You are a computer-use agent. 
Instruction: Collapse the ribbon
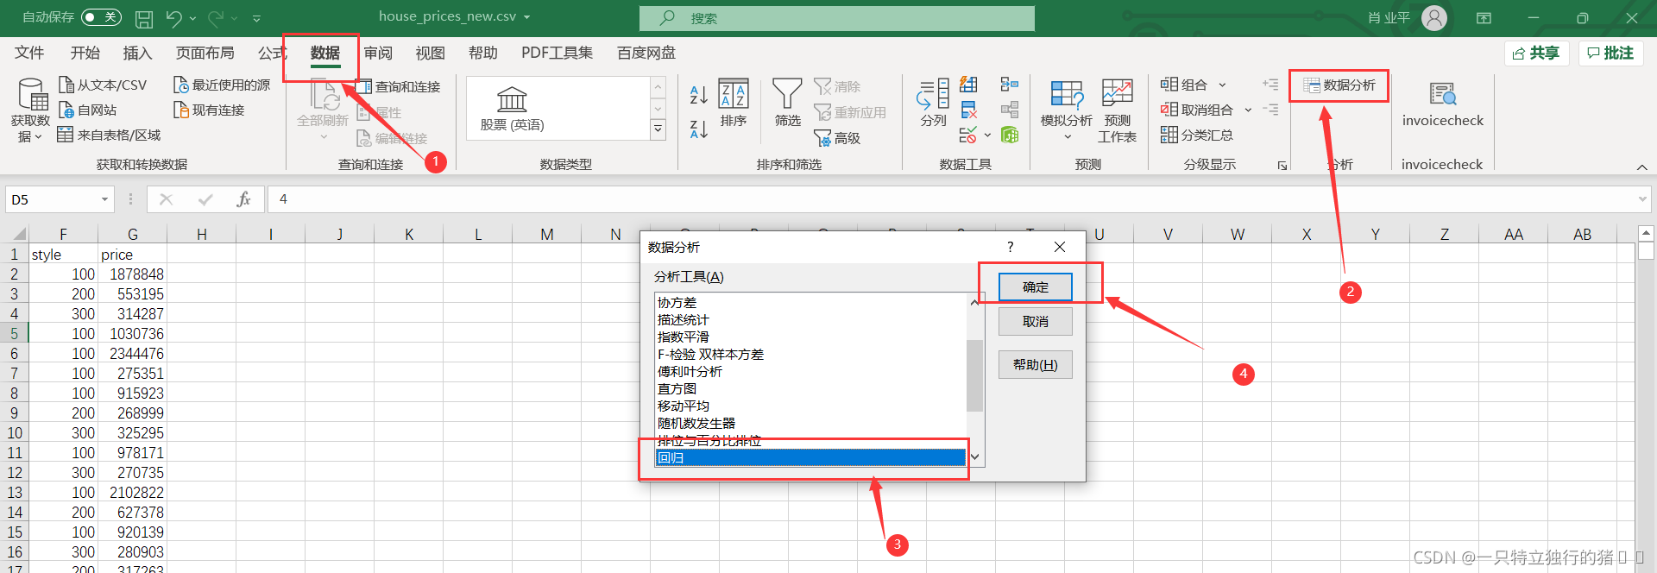1641,167
